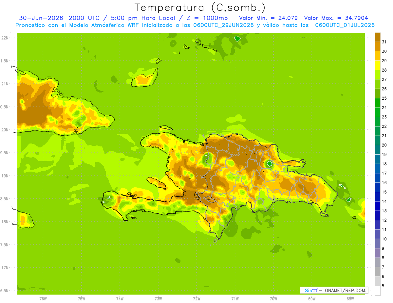
Task: Click the title "Temperatura (C,somb.)"
Action: (200, 8)
